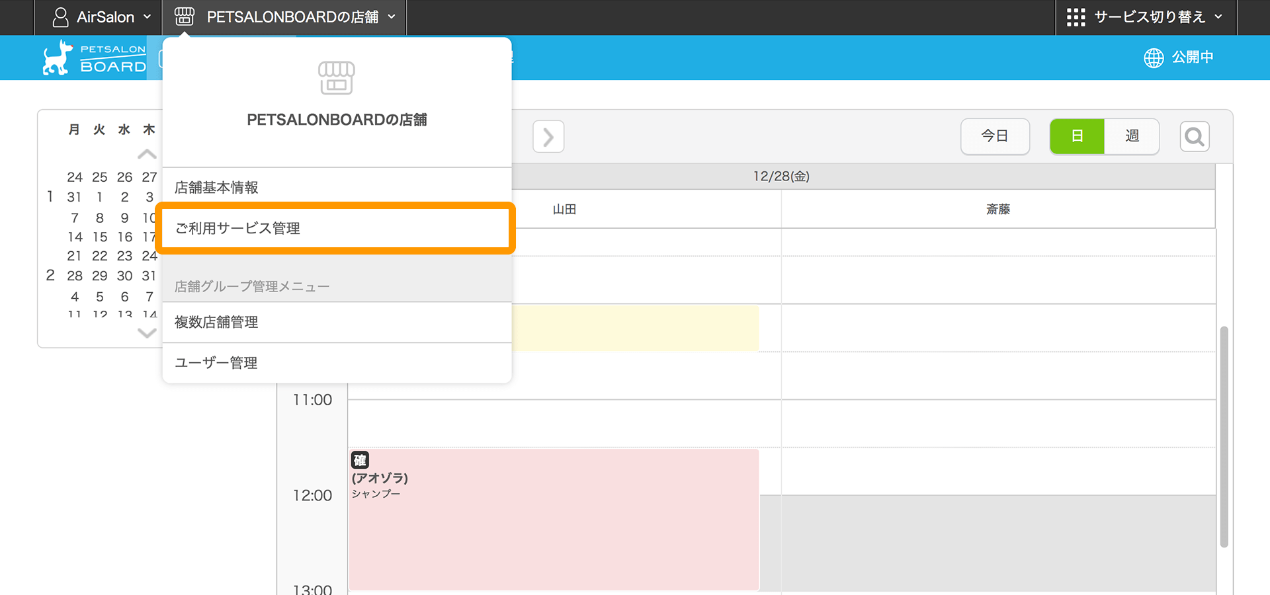Image resolution: width=1270 pixels, height=595 pixels.
Task: Open the サービス切り替え menu
Action: [x=1146, y=17]
